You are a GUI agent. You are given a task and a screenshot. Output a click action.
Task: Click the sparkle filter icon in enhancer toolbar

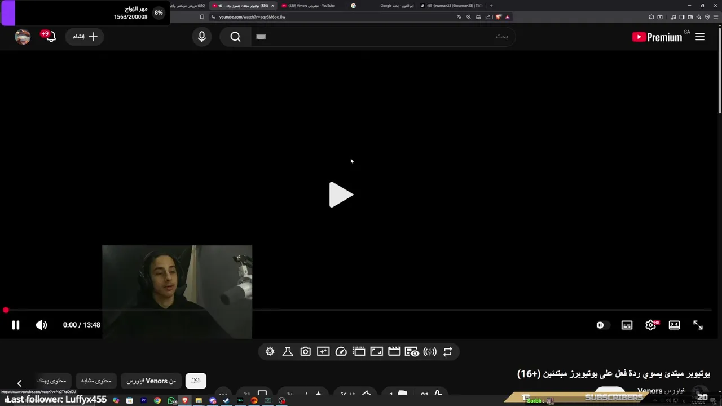[x=323, y=351]
